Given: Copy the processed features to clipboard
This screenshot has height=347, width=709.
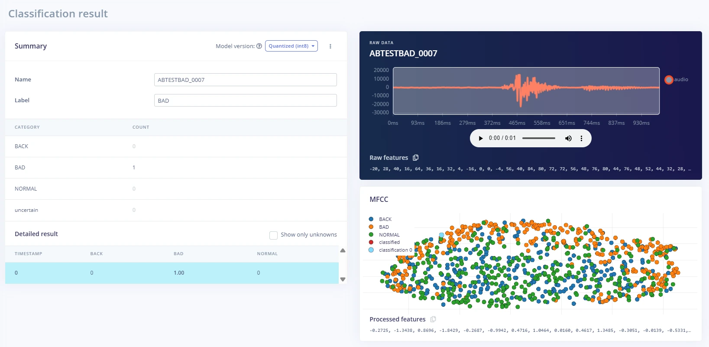Looking at the screenshot, I should coord(433,319).
